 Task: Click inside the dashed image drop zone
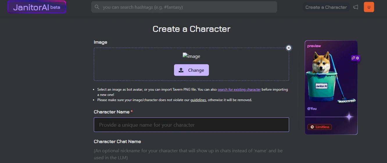(x=191, y=64)
